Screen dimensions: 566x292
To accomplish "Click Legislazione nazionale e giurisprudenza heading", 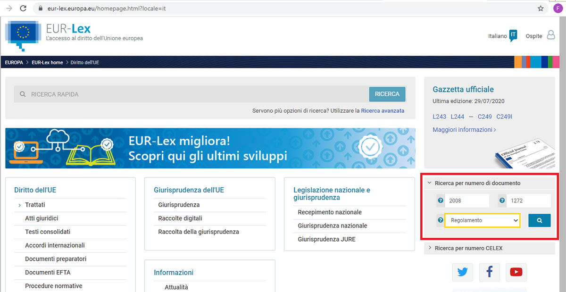I will click(x=332, y=194).
